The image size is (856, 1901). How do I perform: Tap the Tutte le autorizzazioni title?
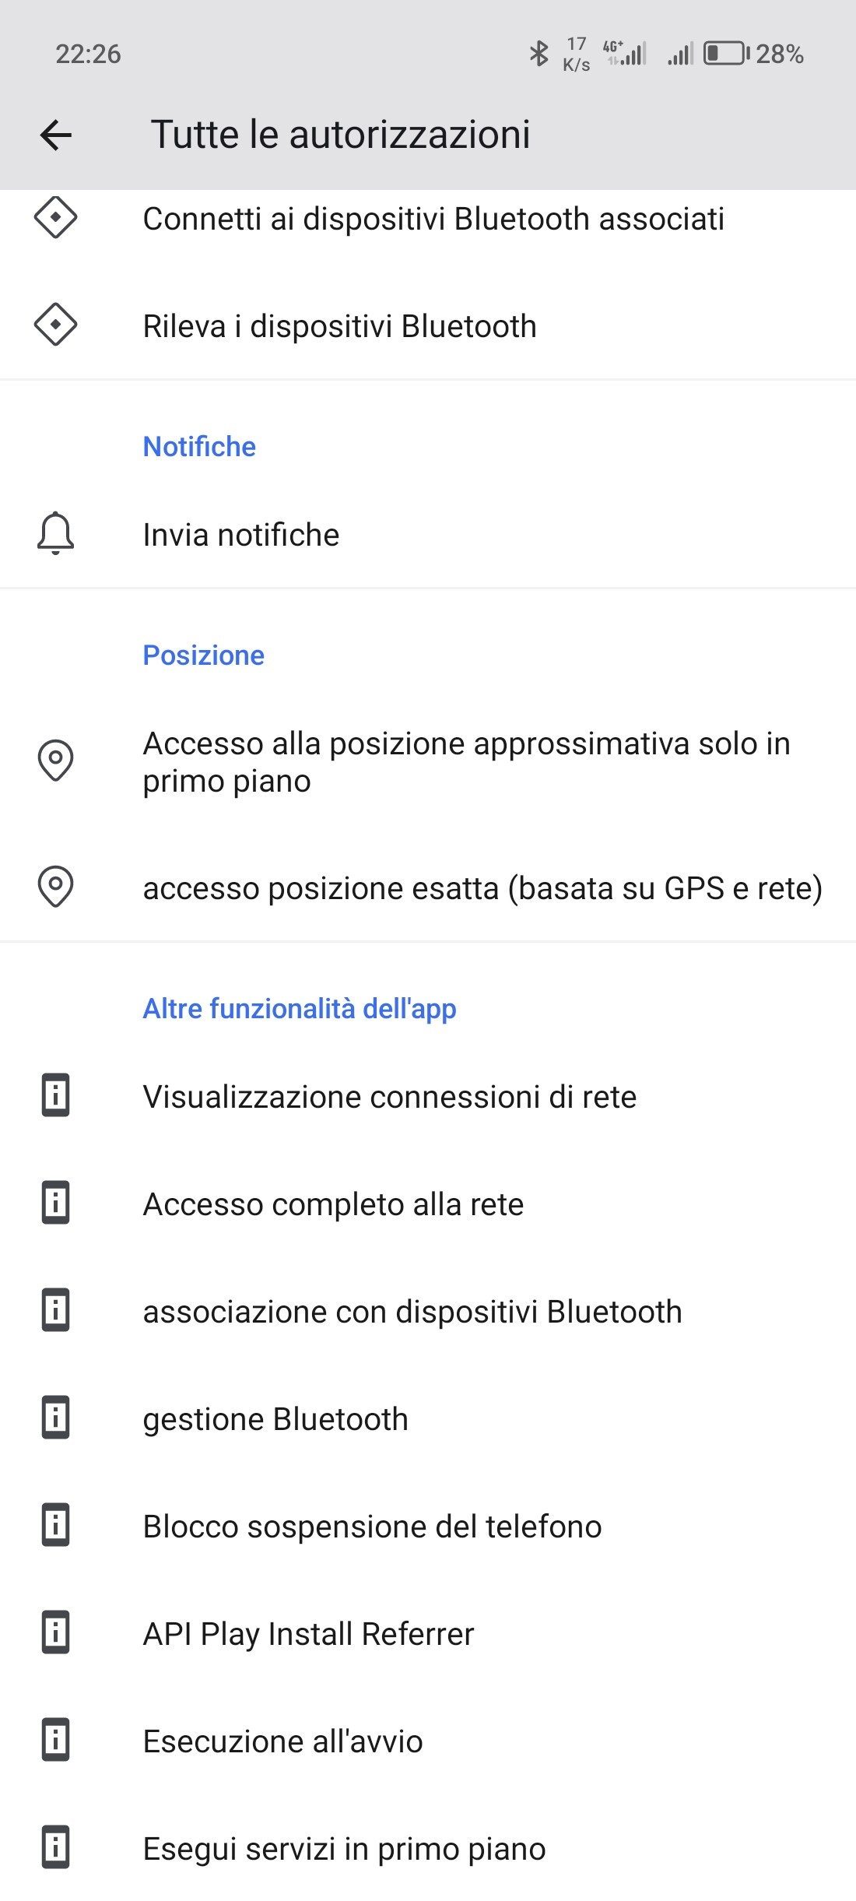click(x=340, y=135)
